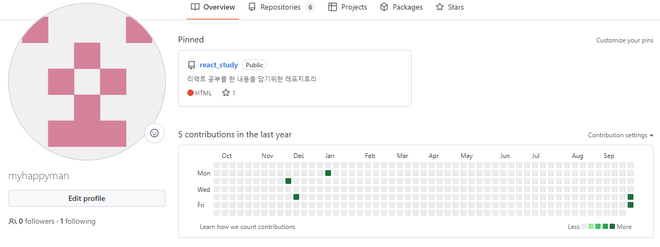The width and height of the screenshot is (660, 247).
Task: Open the Overview tab
Action: 213,7
